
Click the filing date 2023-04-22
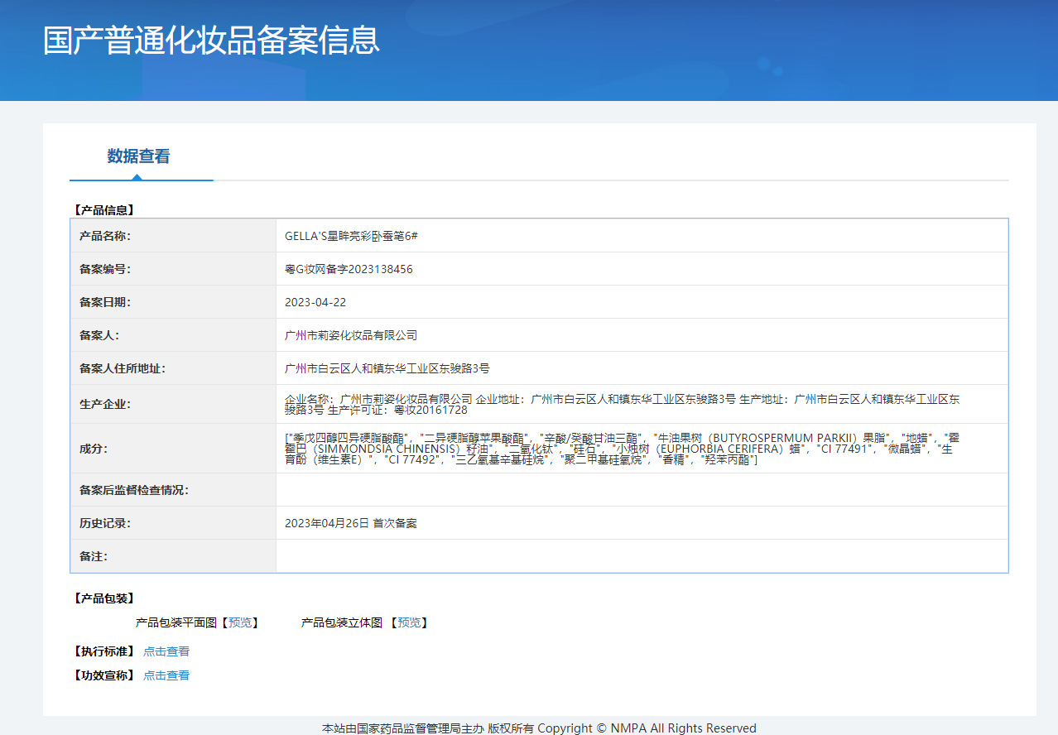coord(315,302)
